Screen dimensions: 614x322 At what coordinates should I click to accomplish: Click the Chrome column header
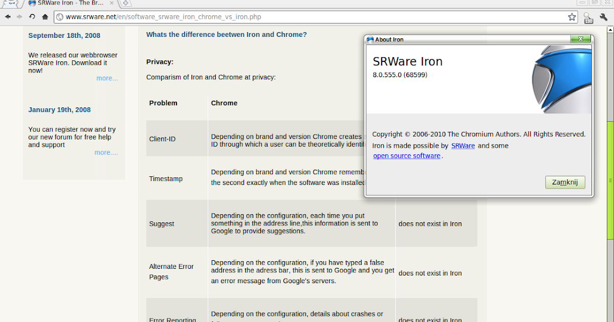(x=224, y=103)
